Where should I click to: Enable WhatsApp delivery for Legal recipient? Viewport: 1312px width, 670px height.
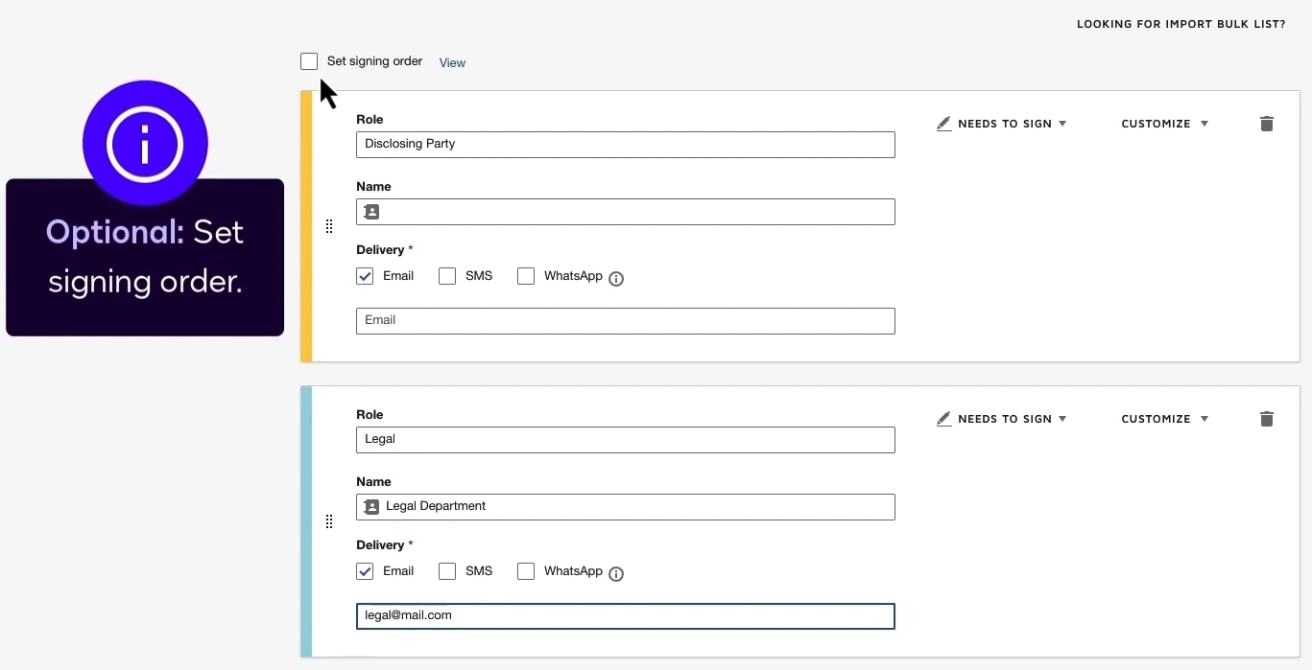click(x=526, y=572)
